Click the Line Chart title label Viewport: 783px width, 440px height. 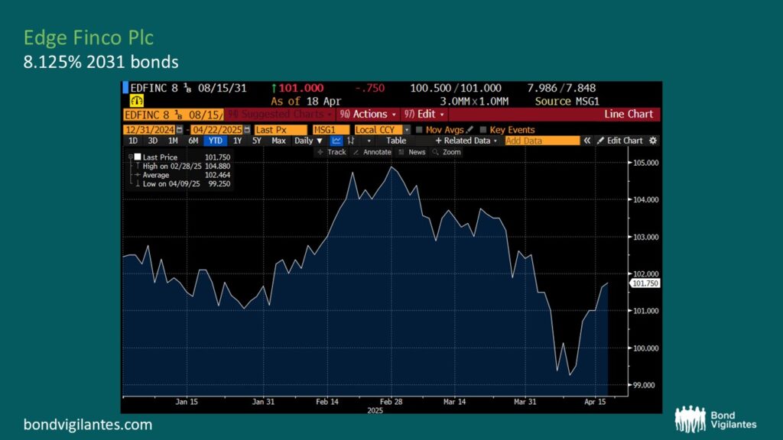(x=629, y=115)
